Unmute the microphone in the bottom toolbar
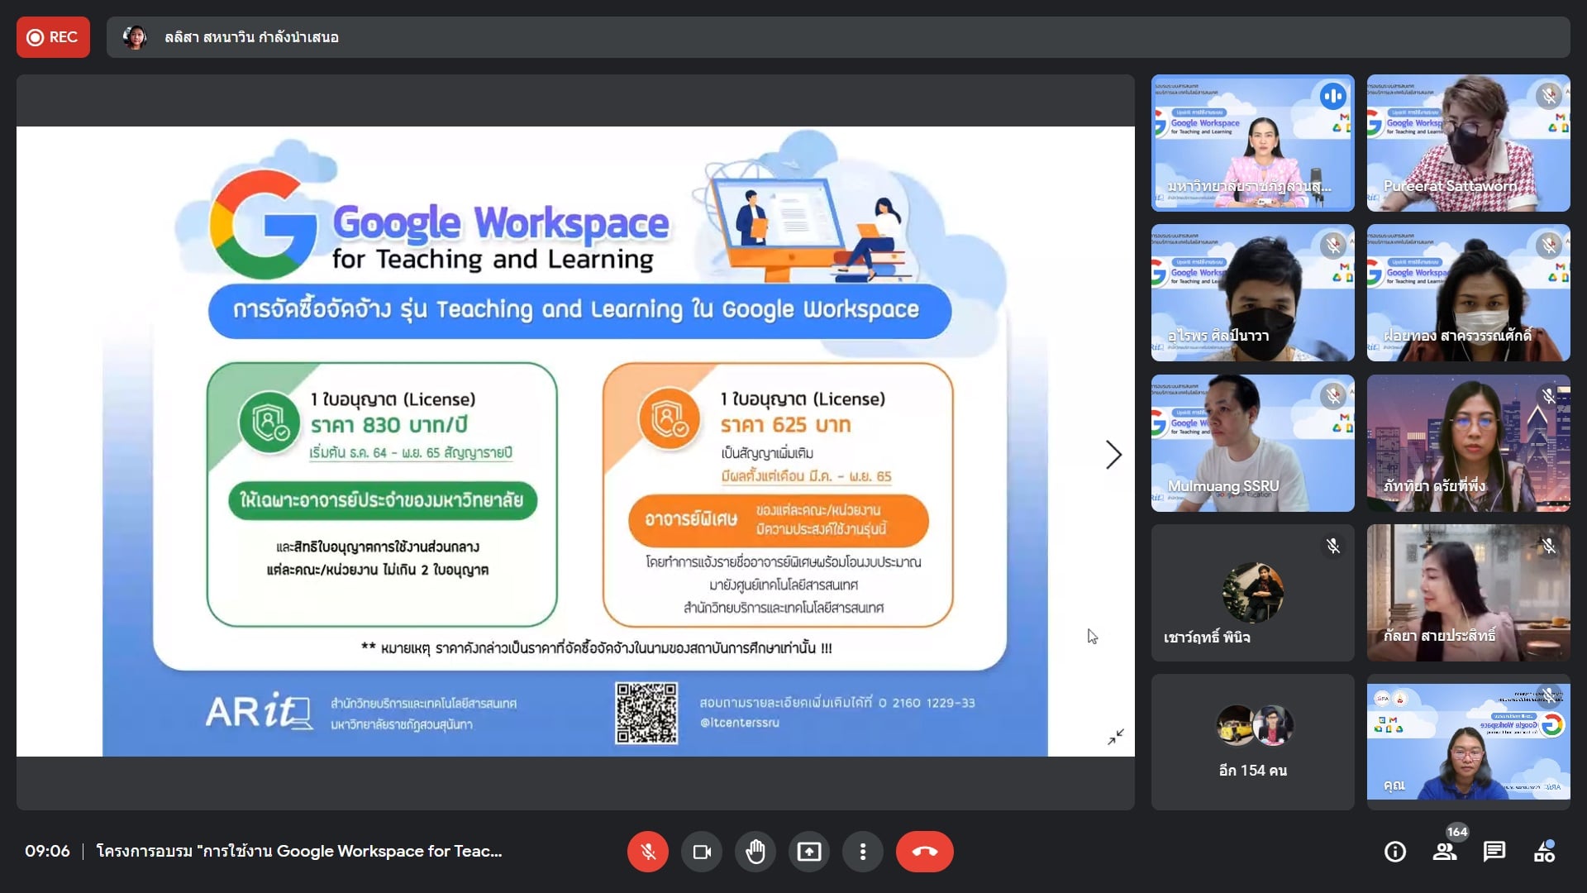Viewport: 1587px width, 893px height. click(x=648, y=852)
